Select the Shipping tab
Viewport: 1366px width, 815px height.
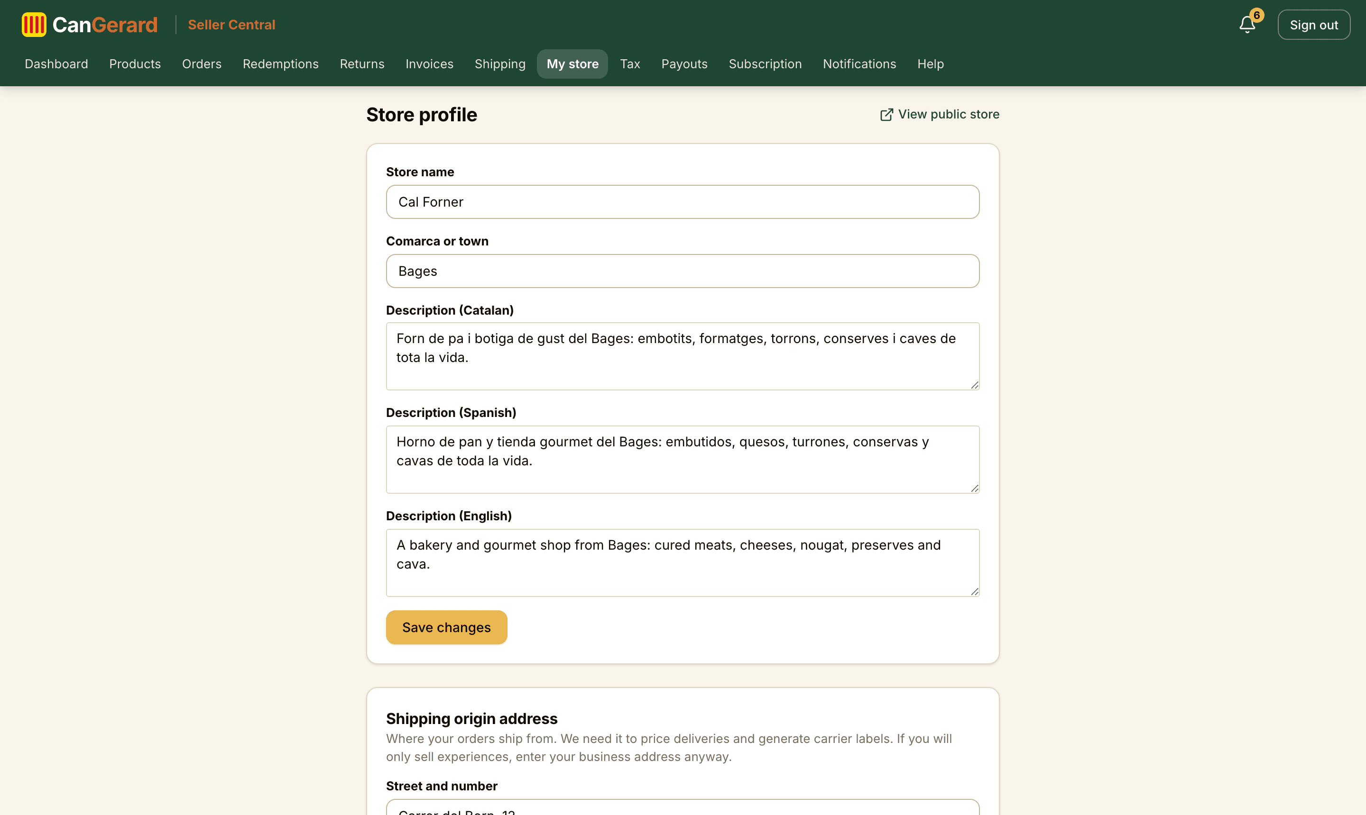(499, 63)
